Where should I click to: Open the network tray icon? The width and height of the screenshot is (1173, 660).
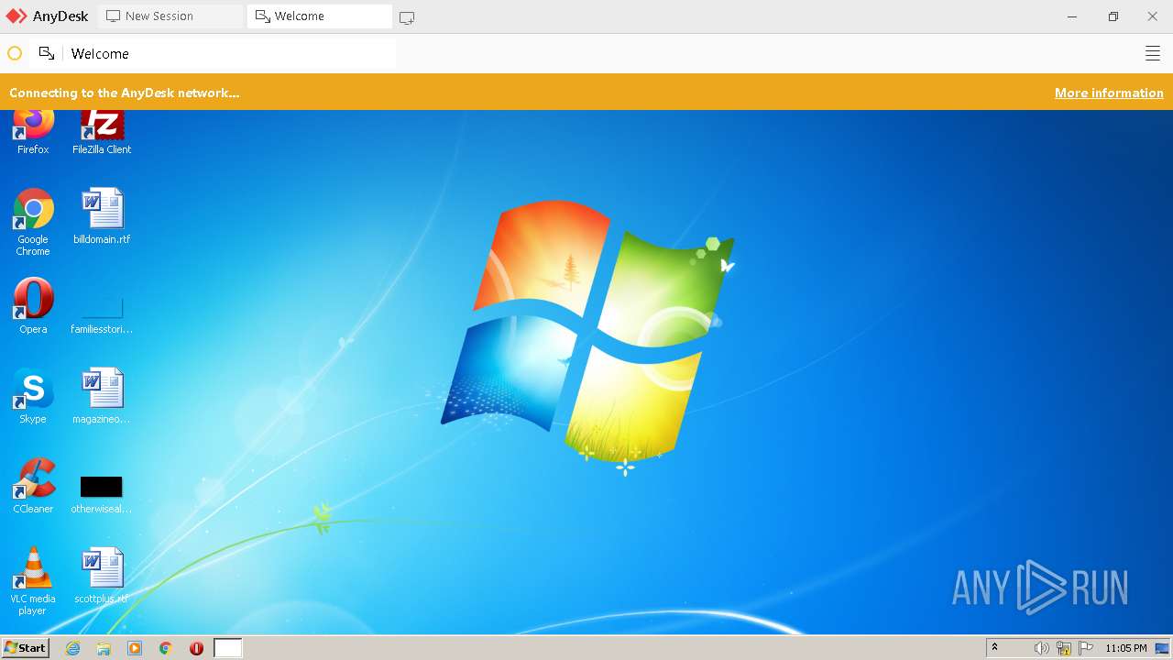click(1064, 648)
